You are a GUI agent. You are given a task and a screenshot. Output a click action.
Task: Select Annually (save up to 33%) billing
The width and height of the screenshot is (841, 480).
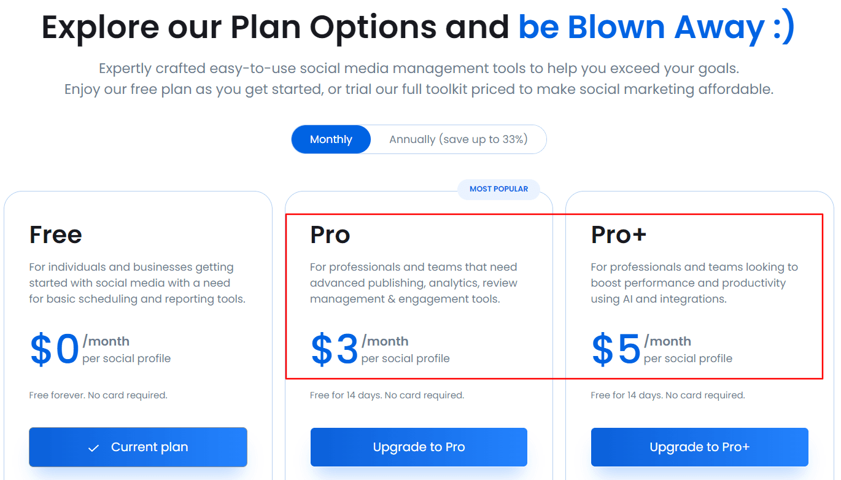point(458,139)
